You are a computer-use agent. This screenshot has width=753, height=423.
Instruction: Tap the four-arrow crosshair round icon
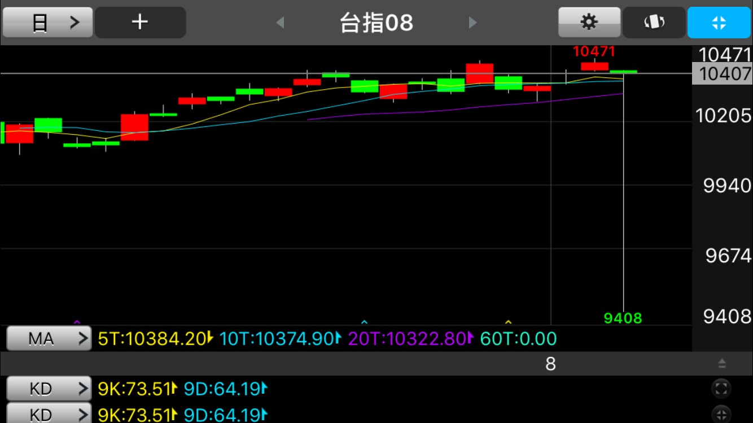click(721, 415)
